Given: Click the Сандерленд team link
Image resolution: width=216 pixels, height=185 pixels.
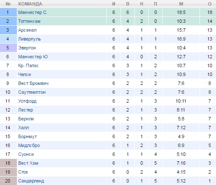Looking at the screenshot, I should [31, 181].
